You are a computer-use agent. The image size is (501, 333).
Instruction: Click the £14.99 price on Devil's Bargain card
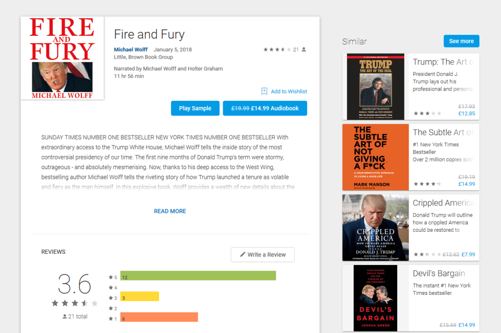(x=466, y=325)
